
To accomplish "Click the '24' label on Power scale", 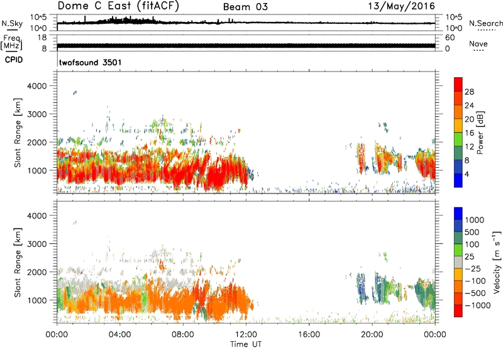I will coord(469,106).
